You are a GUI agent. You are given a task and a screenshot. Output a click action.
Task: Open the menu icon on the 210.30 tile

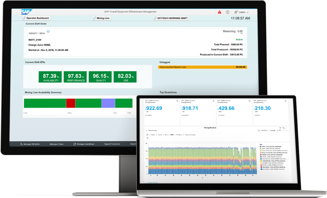click(x=286, y=101)
